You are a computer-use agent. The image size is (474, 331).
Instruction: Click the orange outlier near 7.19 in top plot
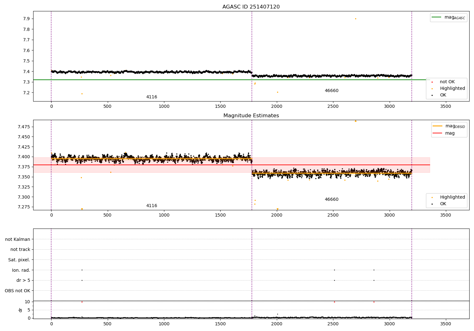82,94
